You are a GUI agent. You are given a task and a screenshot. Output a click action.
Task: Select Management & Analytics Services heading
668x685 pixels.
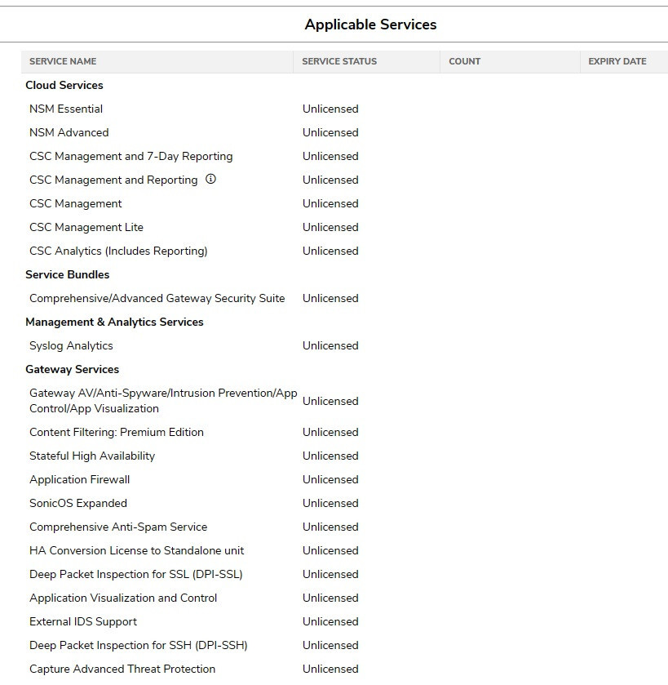[114, 322]
